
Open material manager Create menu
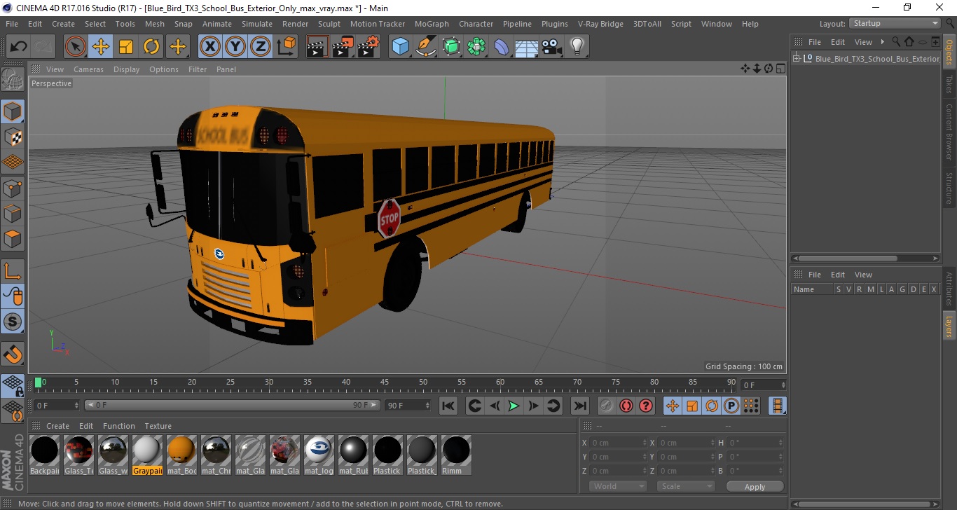click(x=57, y=426)
